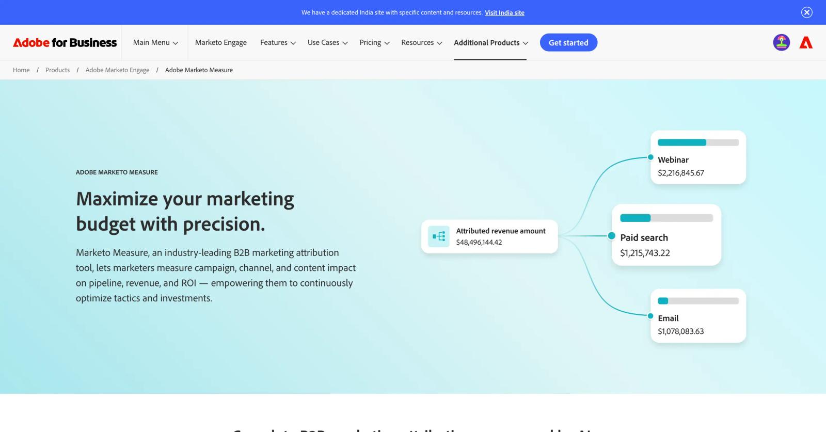The width and height of the screenshot is (826, 432).
Task: Expand the Use Cases menu
Action: [328, 42]
